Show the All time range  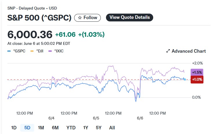(x=112, y=128)
